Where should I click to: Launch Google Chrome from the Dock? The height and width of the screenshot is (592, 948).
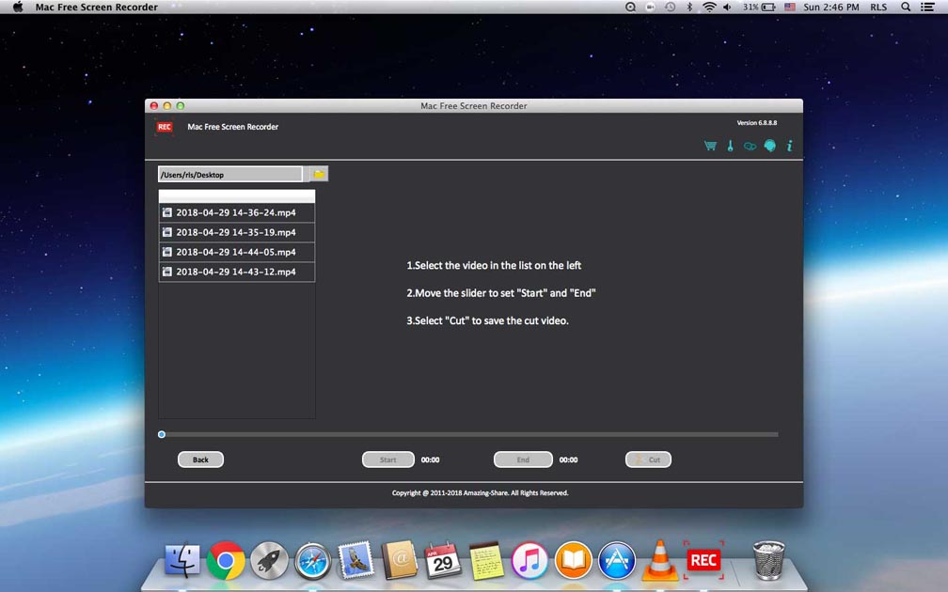(226, 561)
